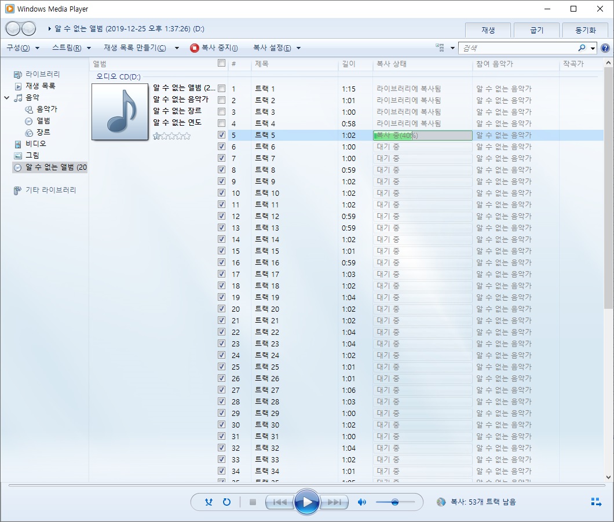Click the Forward navigation arrow
The height and width of the screenshot is (522, 614).
pos(28,28)
